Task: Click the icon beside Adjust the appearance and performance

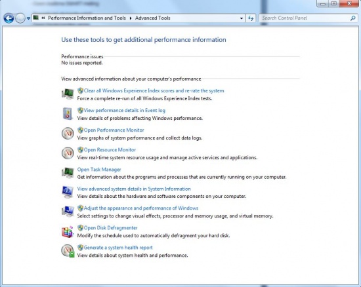Action: pos(68,212)
